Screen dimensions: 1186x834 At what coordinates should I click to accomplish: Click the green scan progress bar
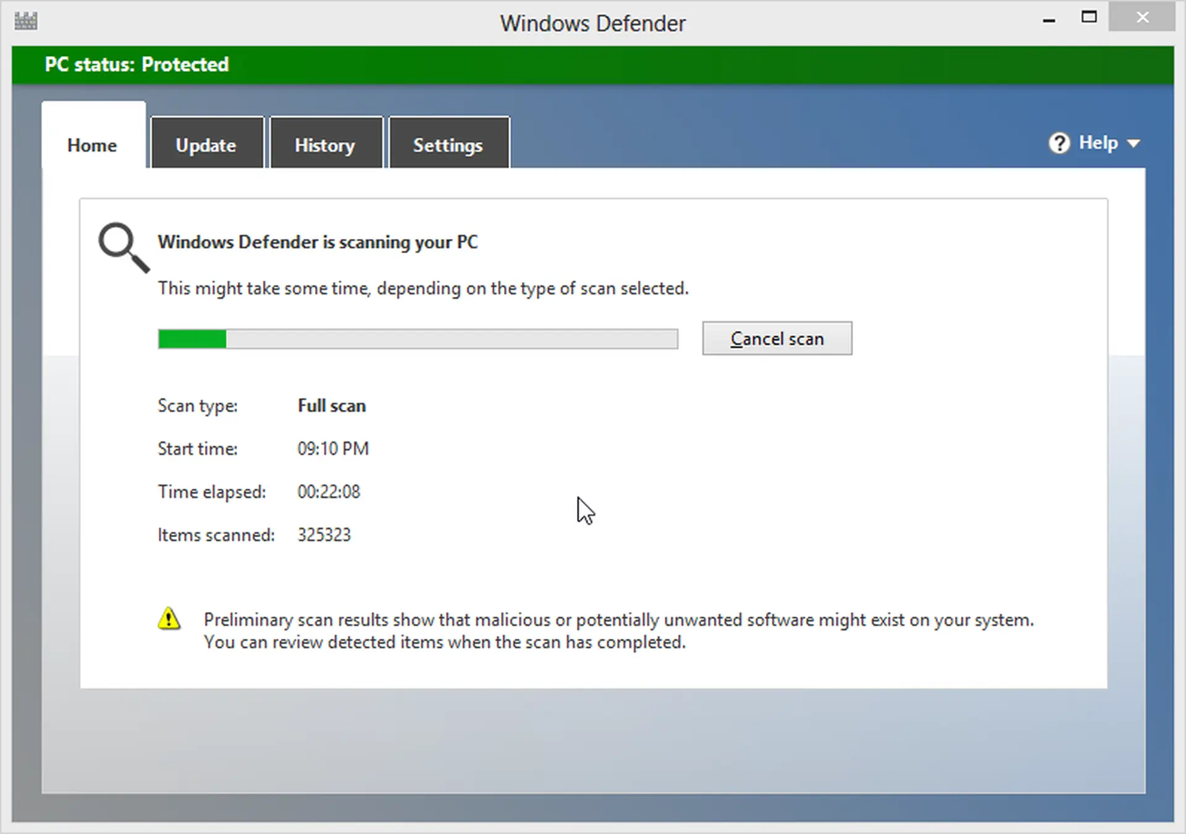tap(418, 339)
